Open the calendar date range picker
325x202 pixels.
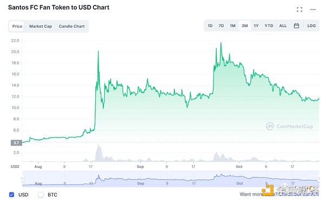click(296, 25)
